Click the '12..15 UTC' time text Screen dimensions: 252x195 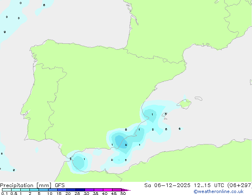[209, 185]
